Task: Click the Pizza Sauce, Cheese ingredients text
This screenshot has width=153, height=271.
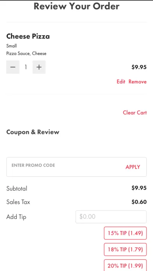Action: 26,53
